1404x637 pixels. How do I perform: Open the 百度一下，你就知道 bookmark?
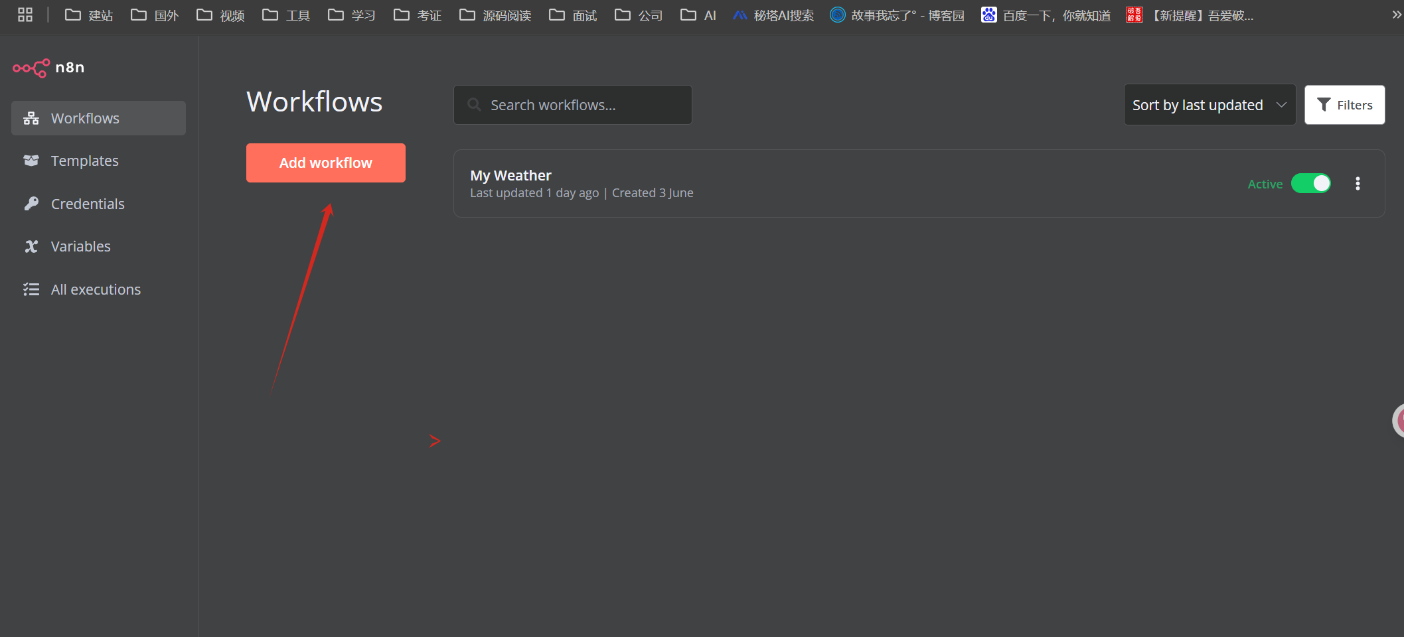click(1046, 15)
